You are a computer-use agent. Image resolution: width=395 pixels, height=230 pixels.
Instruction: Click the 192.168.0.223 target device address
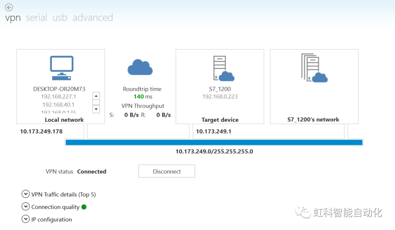220,96
